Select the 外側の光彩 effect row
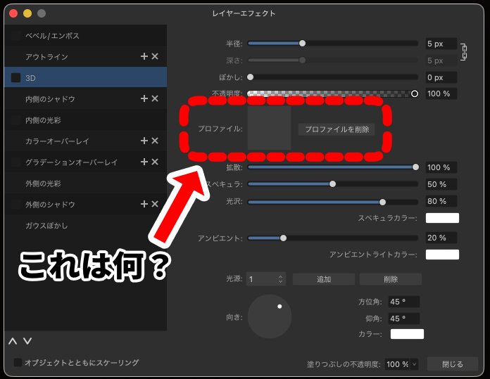The width and height of the screenshot is (490, 379). point(86,183)
